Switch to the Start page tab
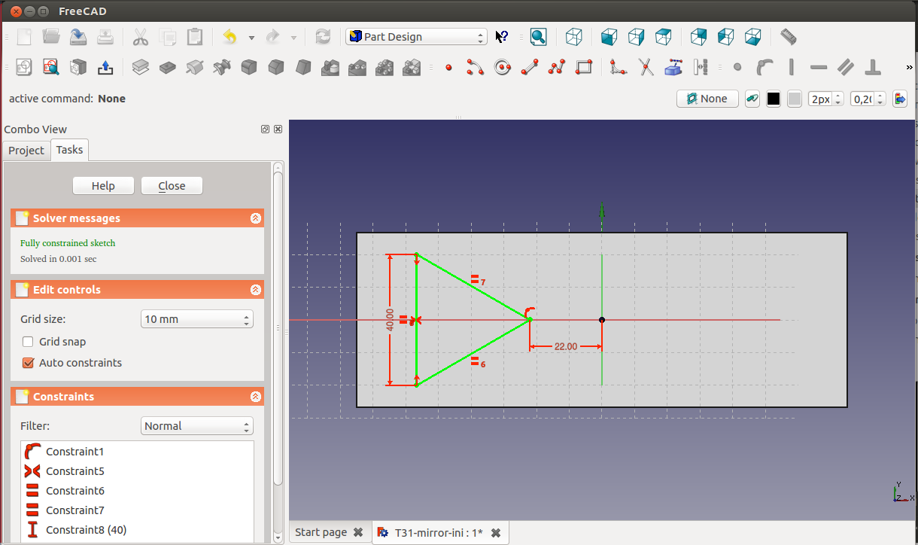This screenshot has height=545, width=918. [321, 532]
